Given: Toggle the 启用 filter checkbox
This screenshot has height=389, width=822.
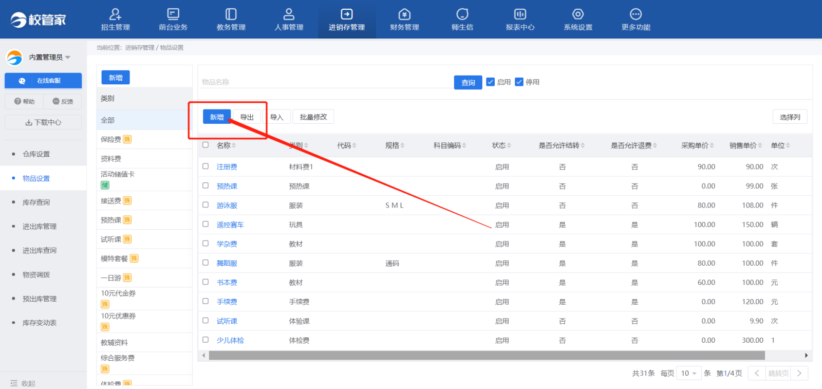Looking at the screenshot, I should click(x=490, y=82).
